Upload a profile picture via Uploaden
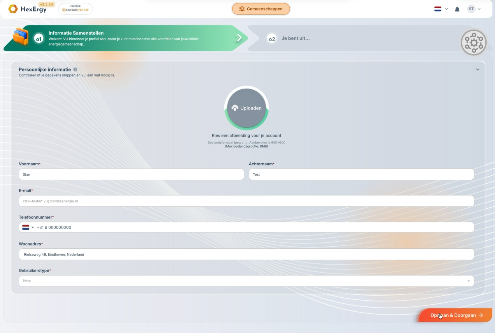 click(246, 108)
